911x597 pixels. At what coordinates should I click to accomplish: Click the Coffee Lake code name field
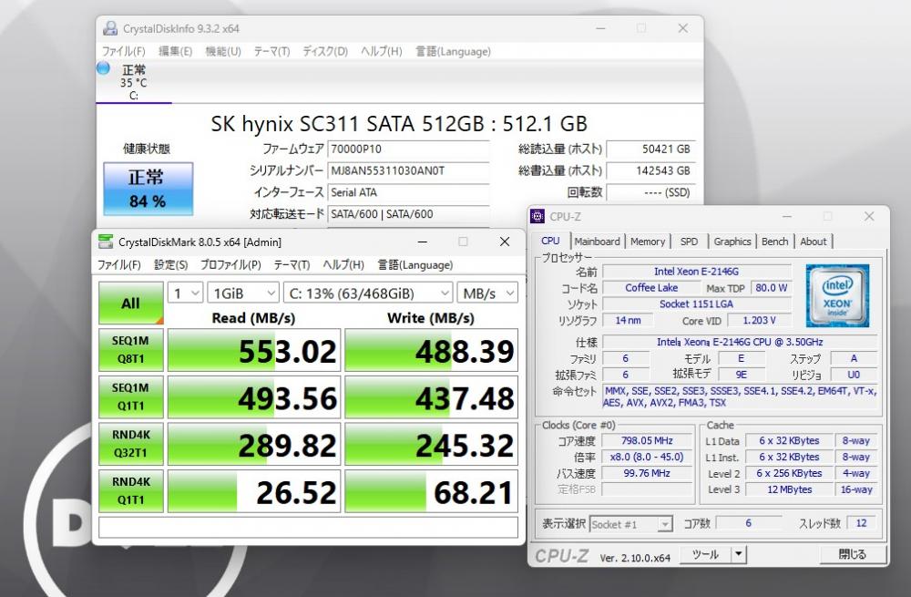651,288
